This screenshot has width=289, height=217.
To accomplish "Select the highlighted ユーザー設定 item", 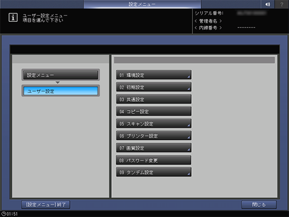I will coord(60,91).
